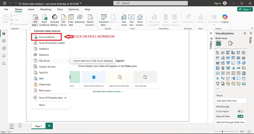254x134 pixels.
Task: Click the account avatar icon
Action: pyautogui.click(x=225, y=3)
